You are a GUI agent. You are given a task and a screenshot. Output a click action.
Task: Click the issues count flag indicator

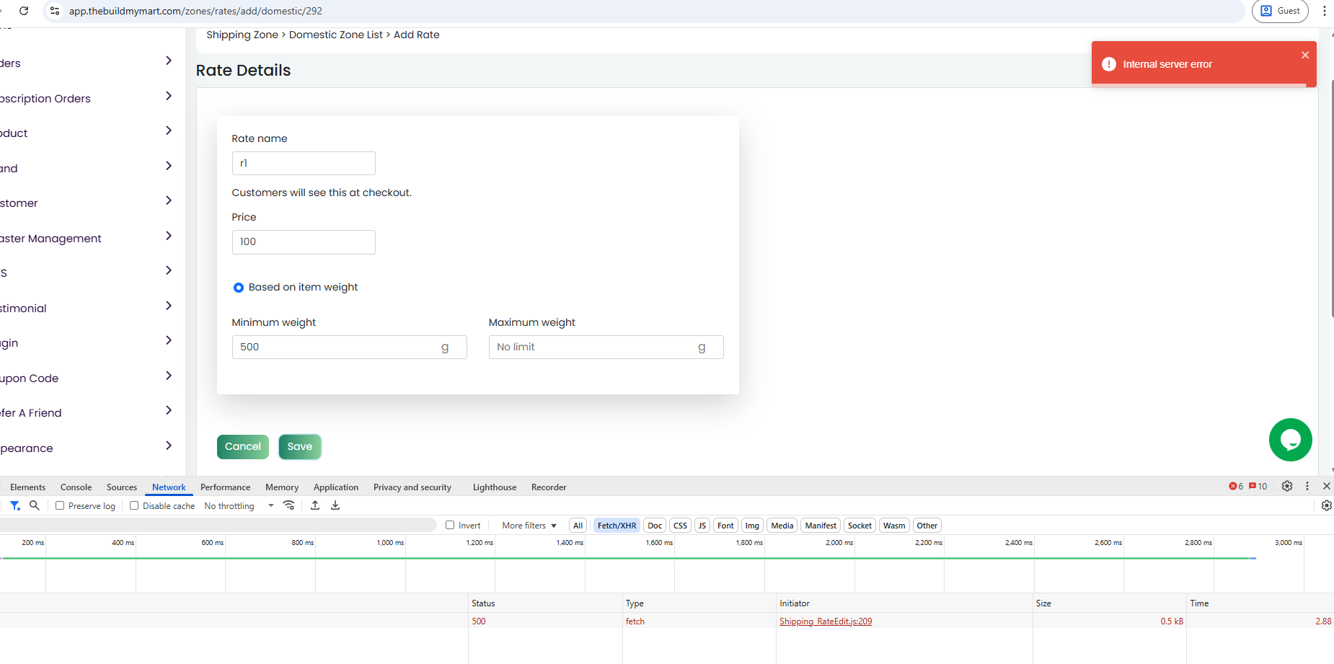(x=1258, y=487)
